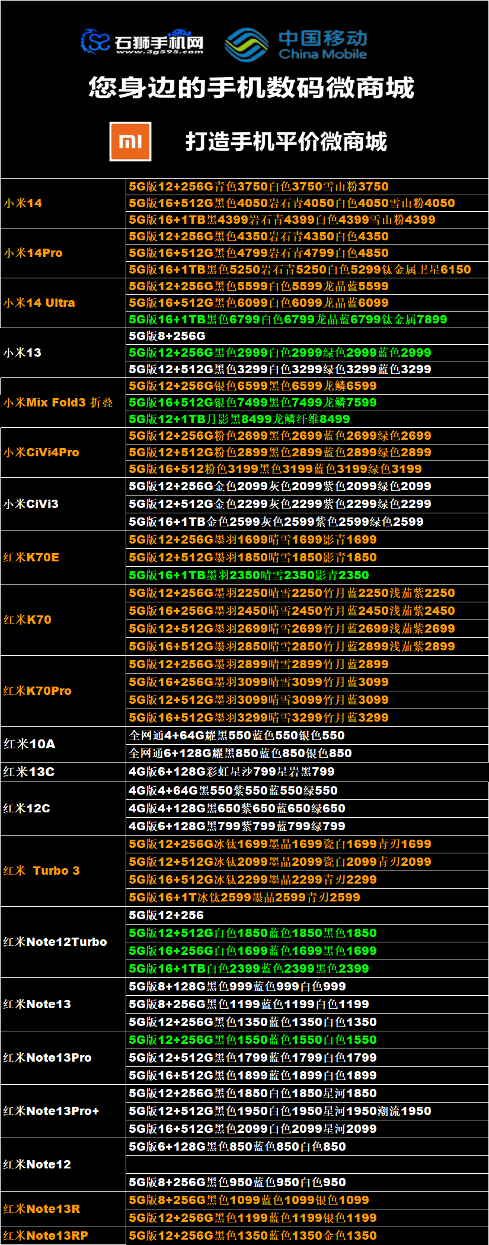Click K70E 16+1TB 墨羽2350 green row

(307, 575)
